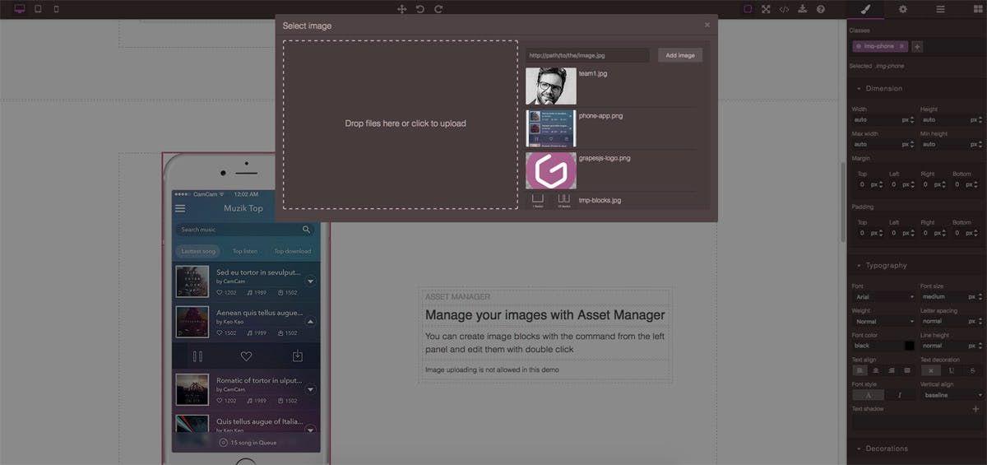The width and height of the screenshot is (987, 465).
Task: Click the Padding Left value field
Action: [x=894, y=233]
